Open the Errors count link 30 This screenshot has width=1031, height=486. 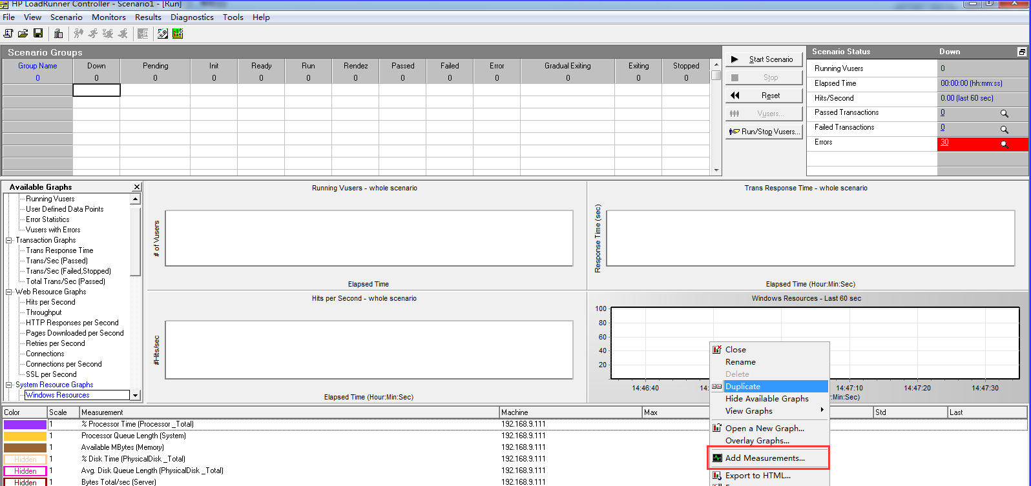944,143
